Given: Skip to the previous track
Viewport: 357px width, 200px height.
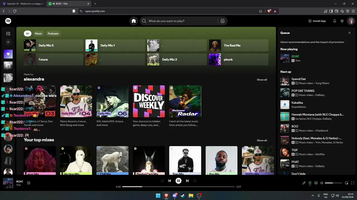Looking at the screenshot, I should click(170, 181).
